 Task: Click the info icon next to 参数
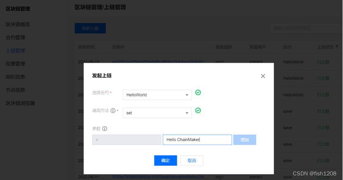pyautogui.click(x=105, y=129)
